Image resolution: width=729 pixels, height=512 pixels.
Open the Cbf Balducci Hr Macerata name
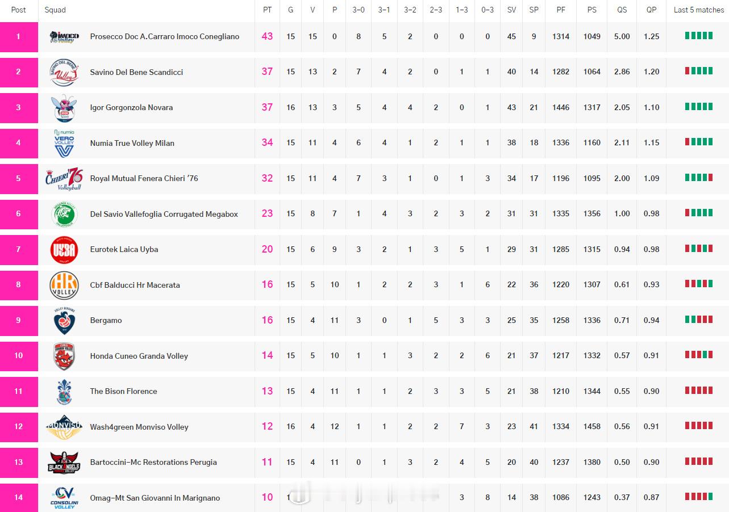pyautogui.click(x=135, y=285)
